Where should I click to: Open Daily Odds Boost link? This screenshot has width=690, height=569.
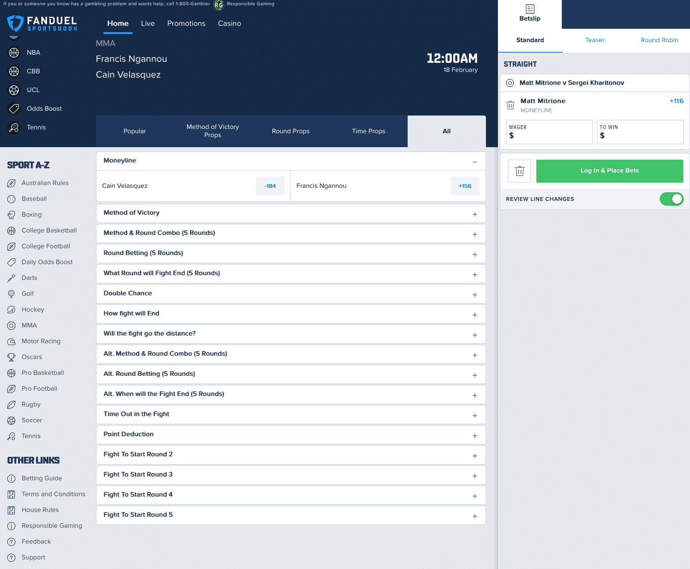tap(47, 262)
